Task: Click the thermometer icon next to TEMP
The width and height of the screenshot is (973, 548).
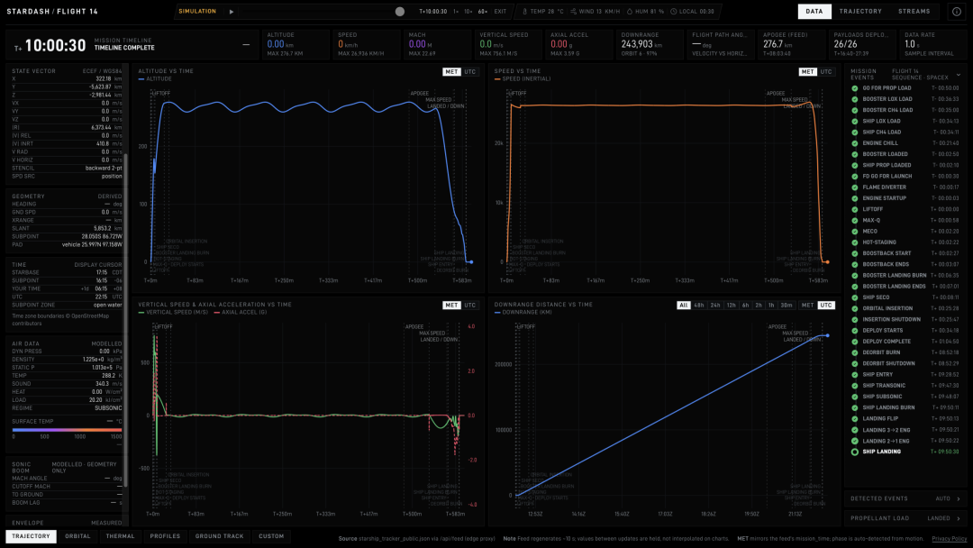Action: point(525,11)
